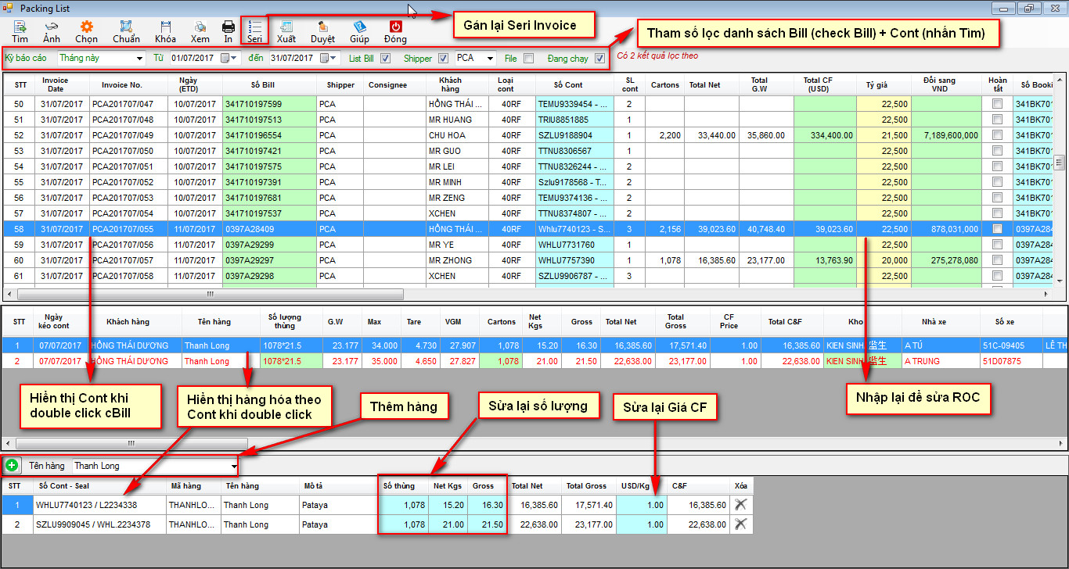Click exchange rate cell 21,500
The height and width of the screenshot is (569, 1069).
coord(884,135)
